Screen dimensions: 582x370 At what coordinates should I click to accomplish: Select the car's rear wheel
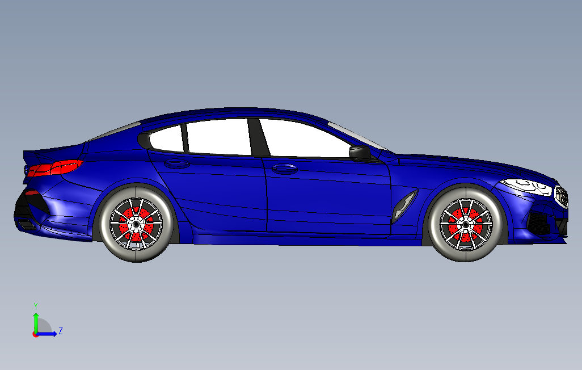coord(137,224)
